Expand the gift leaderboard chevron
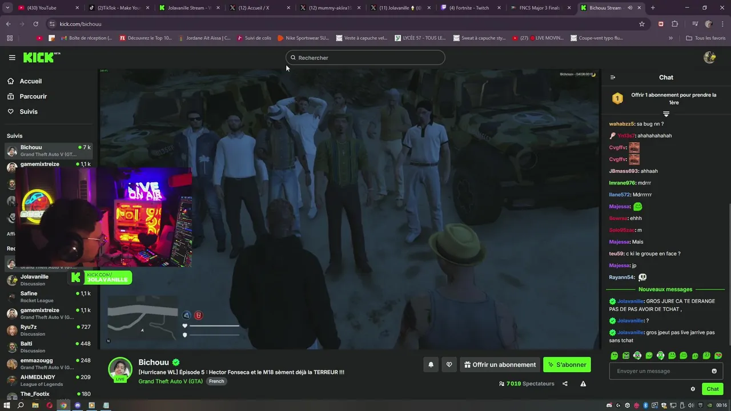Screen dimensions: 731x411 coord(666,114)
